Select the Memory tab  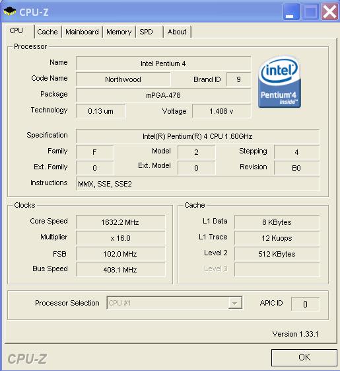click(119, 32)
